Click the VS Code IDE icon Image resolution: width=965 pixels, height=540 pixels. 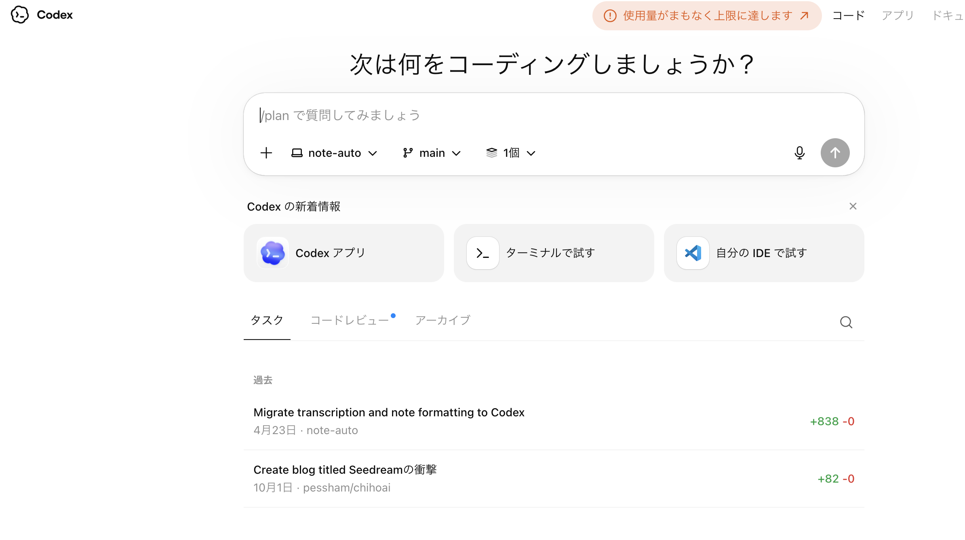pyautogui.click(x=693, y=253)
